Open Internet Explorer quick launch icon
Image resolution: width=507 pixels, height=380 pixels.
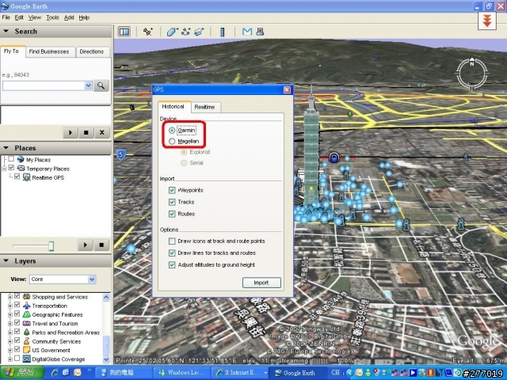pyautogui.click(x=55, y=373)
